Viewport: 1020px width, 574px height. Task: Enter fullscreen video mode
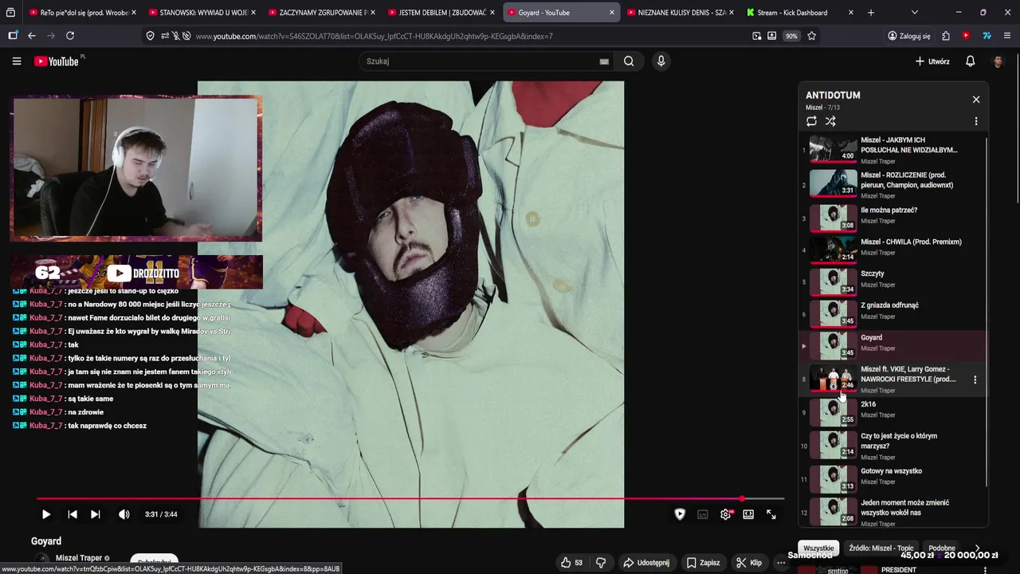click(771, 514)
